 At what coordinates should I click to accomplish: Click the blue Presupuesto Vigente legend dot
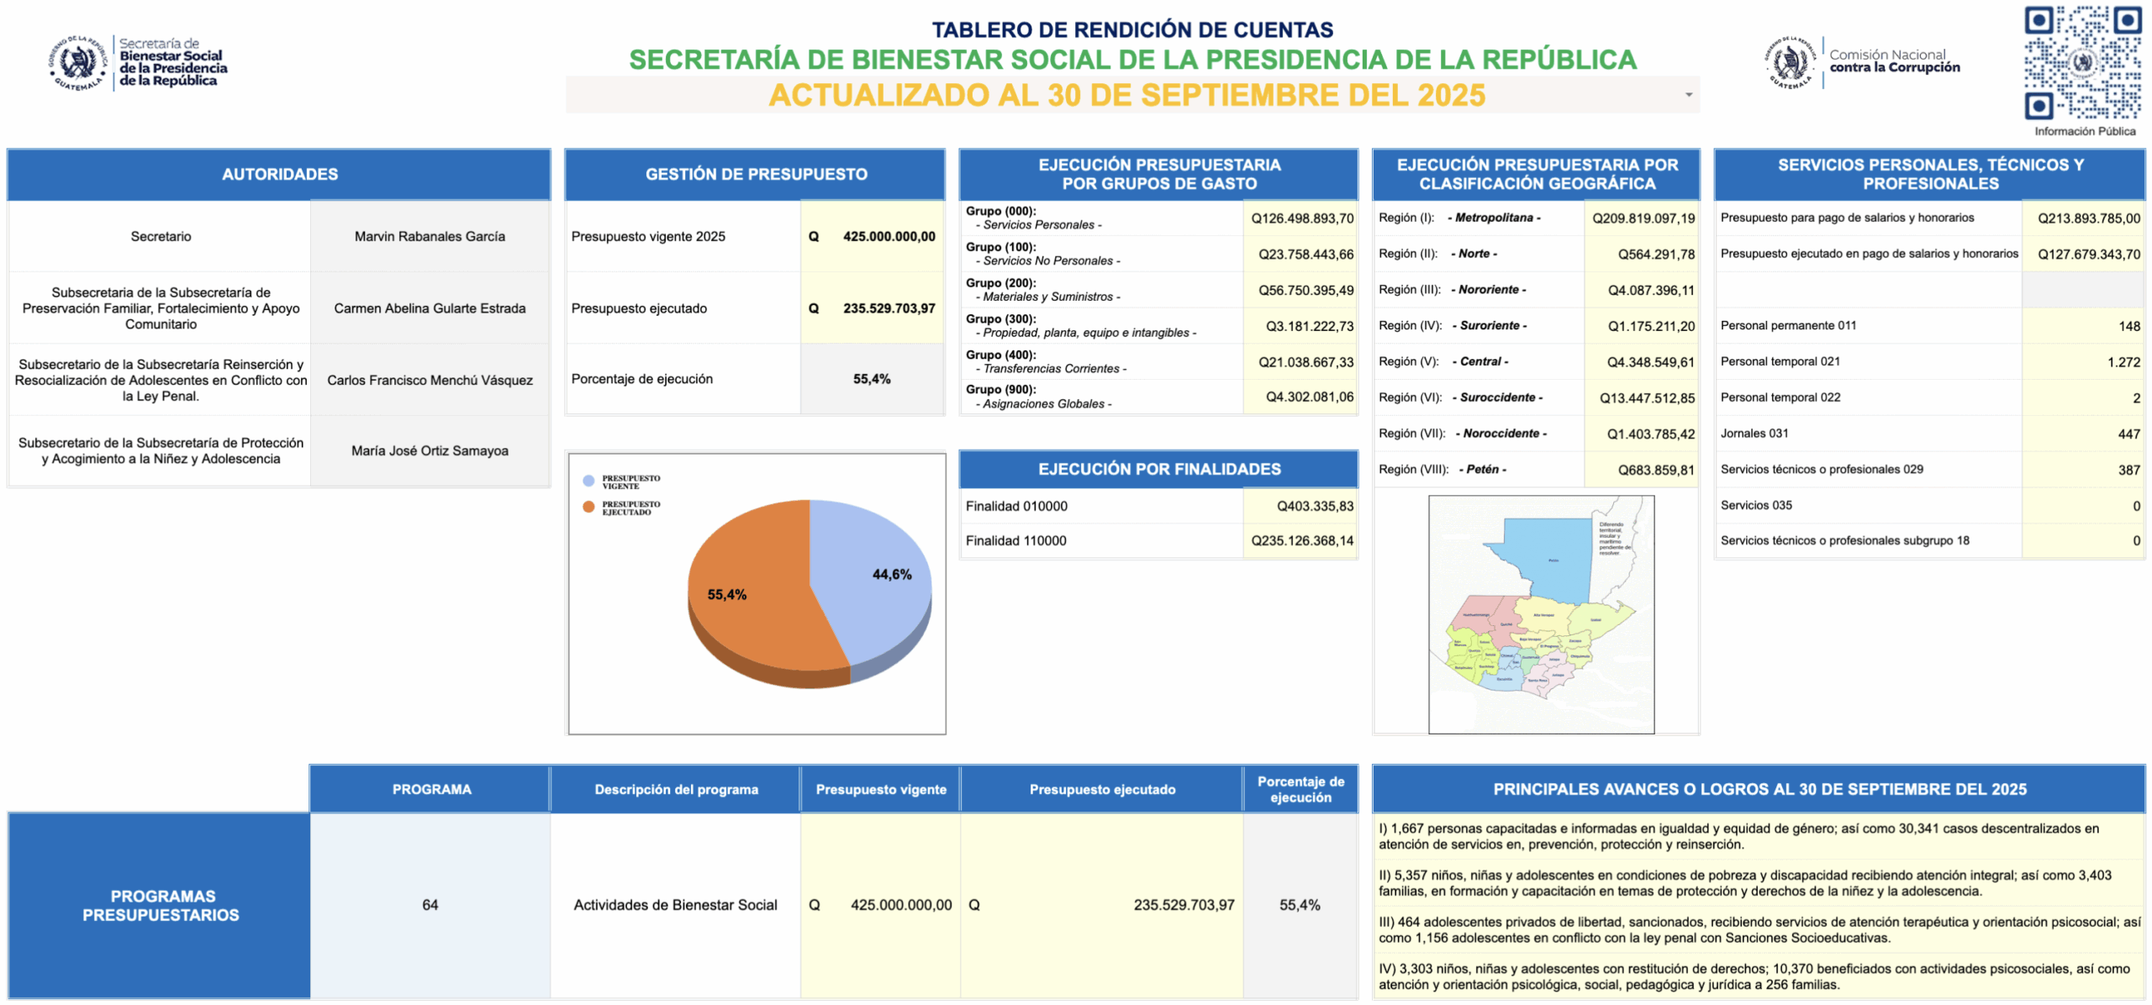(588, 481)
